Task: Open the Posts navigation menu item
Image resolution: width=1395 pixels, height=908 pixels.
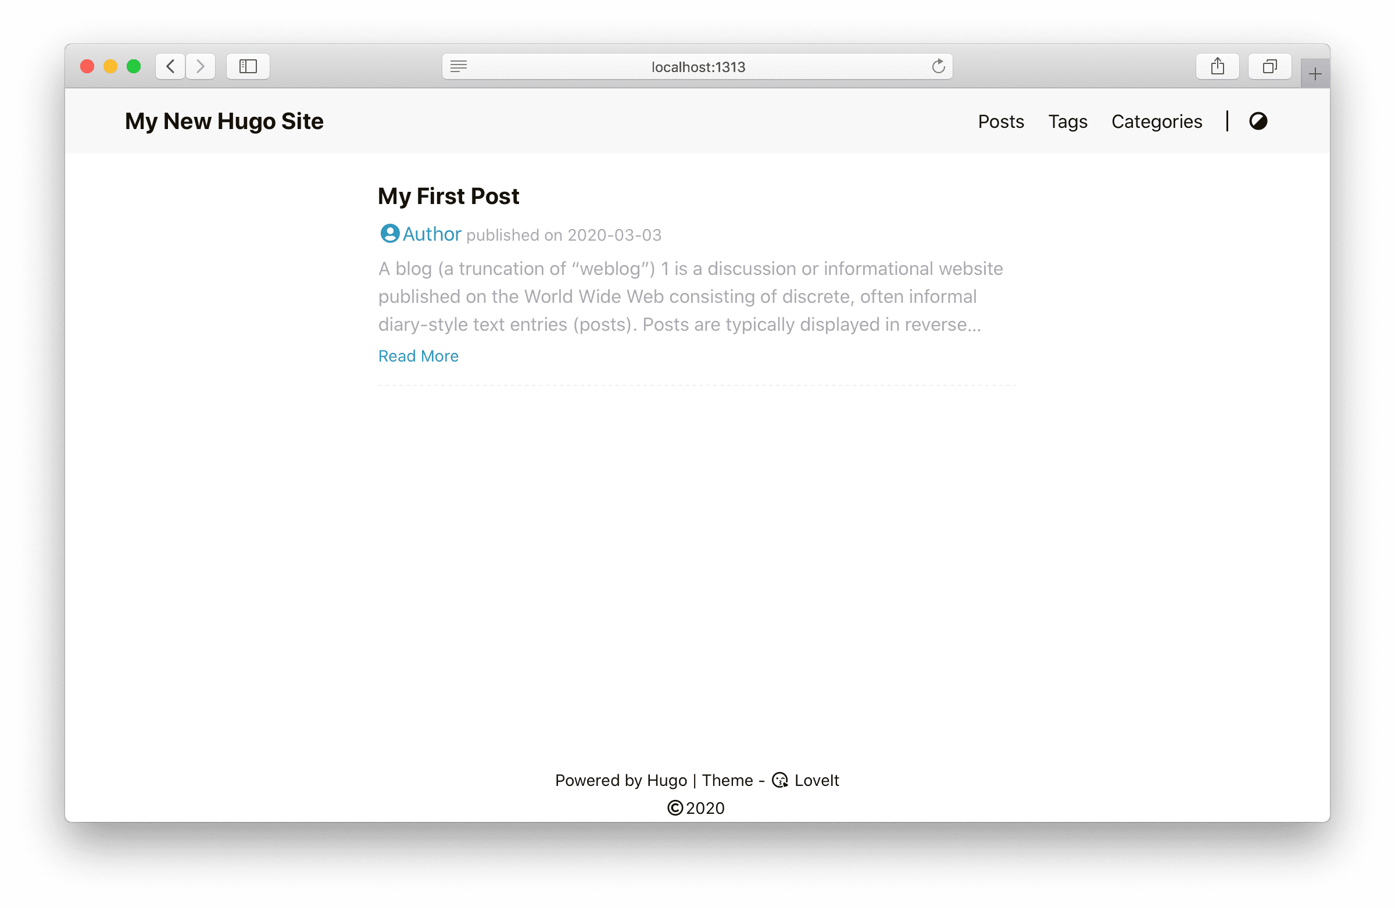Action: point(1000,121)
